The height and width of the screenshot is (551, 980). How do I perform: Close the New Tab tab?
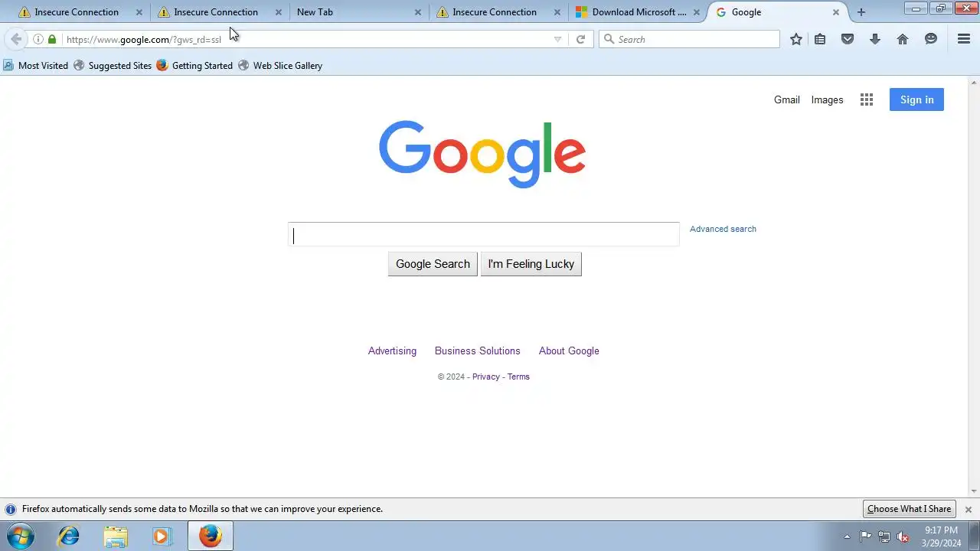coord(418,12)
